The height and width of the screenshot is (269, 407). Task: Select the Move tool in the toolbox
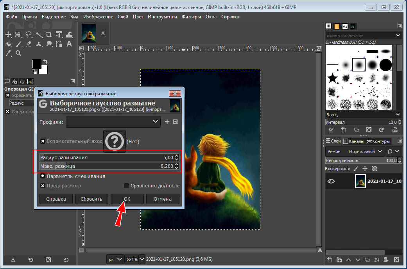9,34
